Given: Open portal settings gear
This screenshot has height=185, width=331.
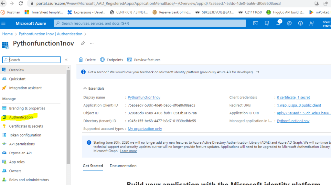Looking at the screenshot, I should point(289,23).
